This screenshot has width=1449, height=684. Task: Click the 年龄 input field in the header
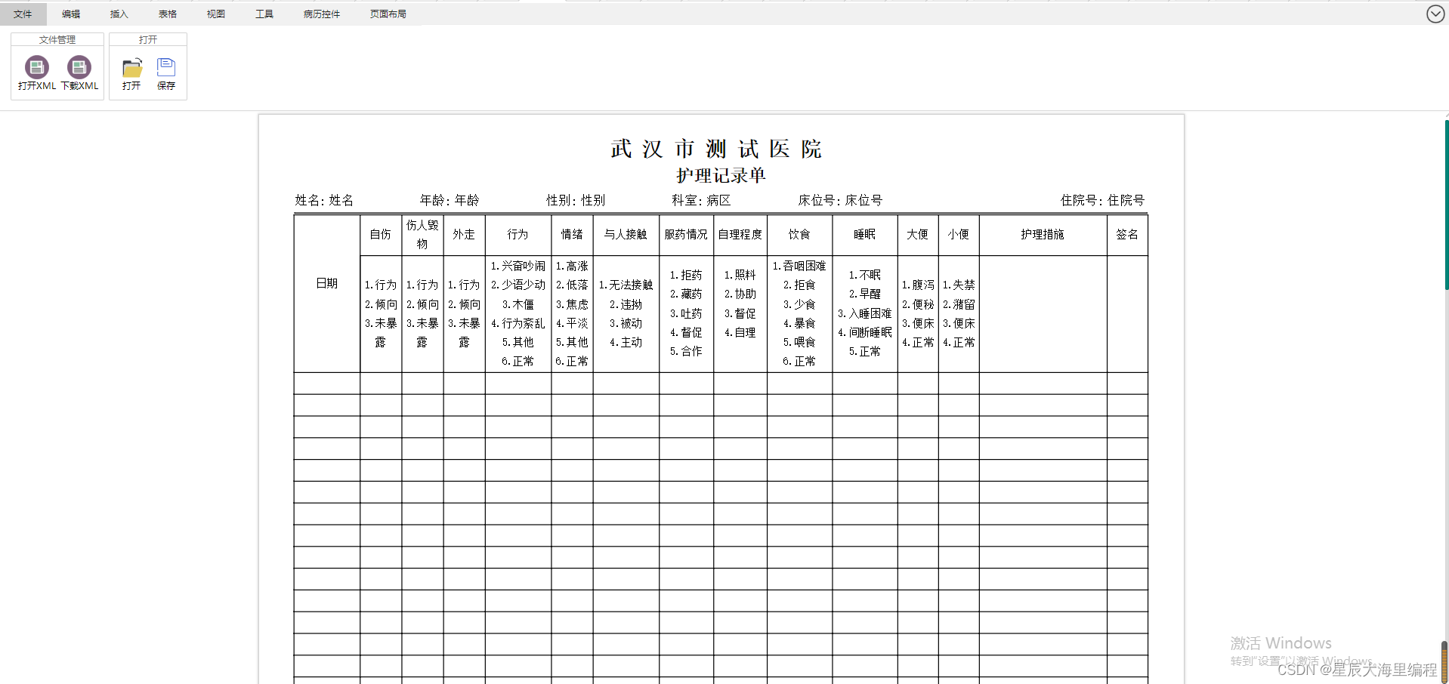[x=467, y=200]
